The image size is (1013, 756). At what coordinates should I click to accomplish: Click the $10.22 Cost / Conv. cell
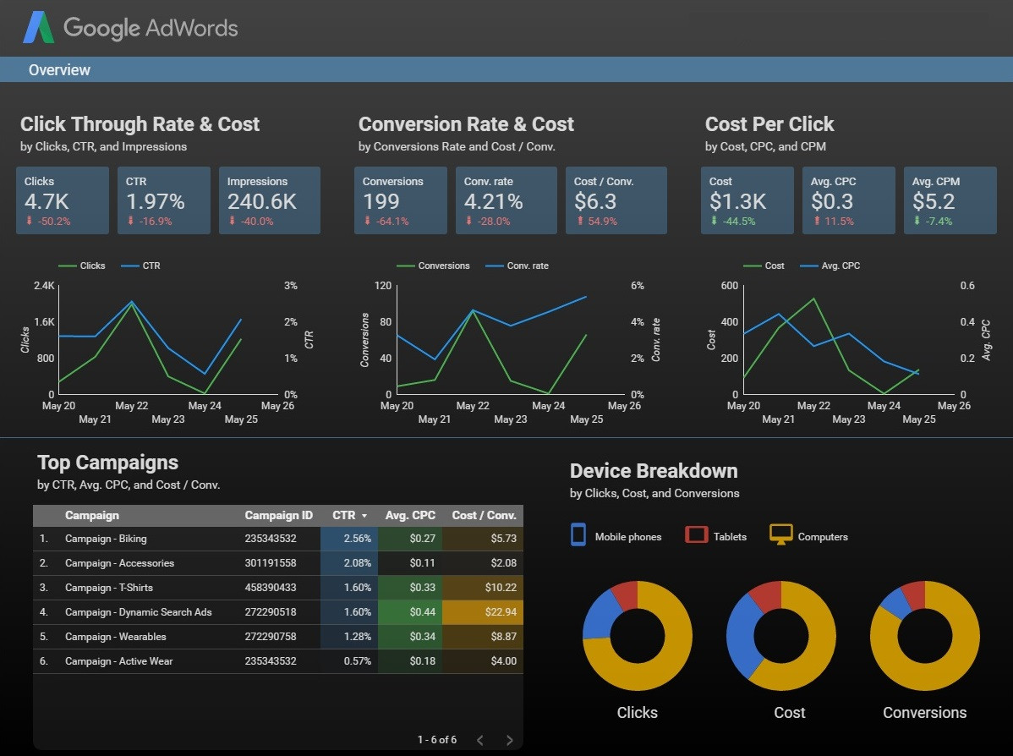pyautogui.click(x=483, y=588)
